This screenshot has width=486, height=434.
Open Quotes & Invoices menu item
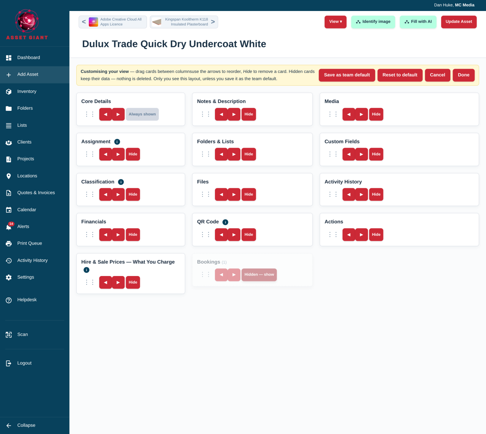35,193
